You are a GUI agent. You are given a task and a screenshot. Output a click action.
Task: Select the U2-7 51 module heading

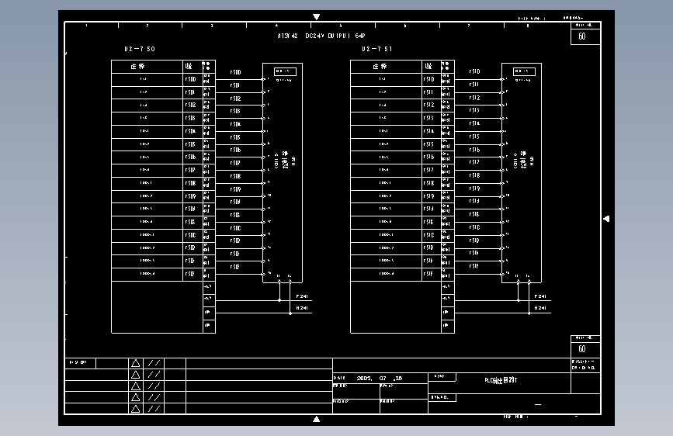point(376,49)
